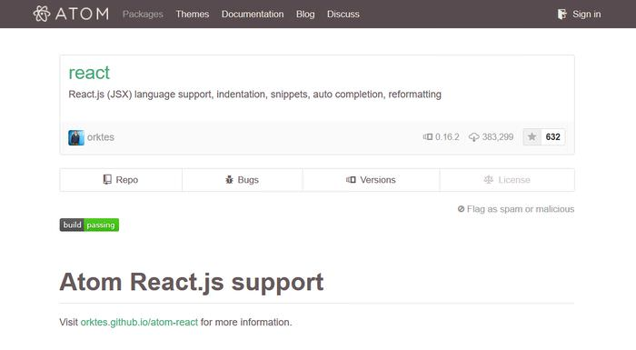Open the Blog navigation link
The image size is (636, 350).
click(x=305, y=15)
